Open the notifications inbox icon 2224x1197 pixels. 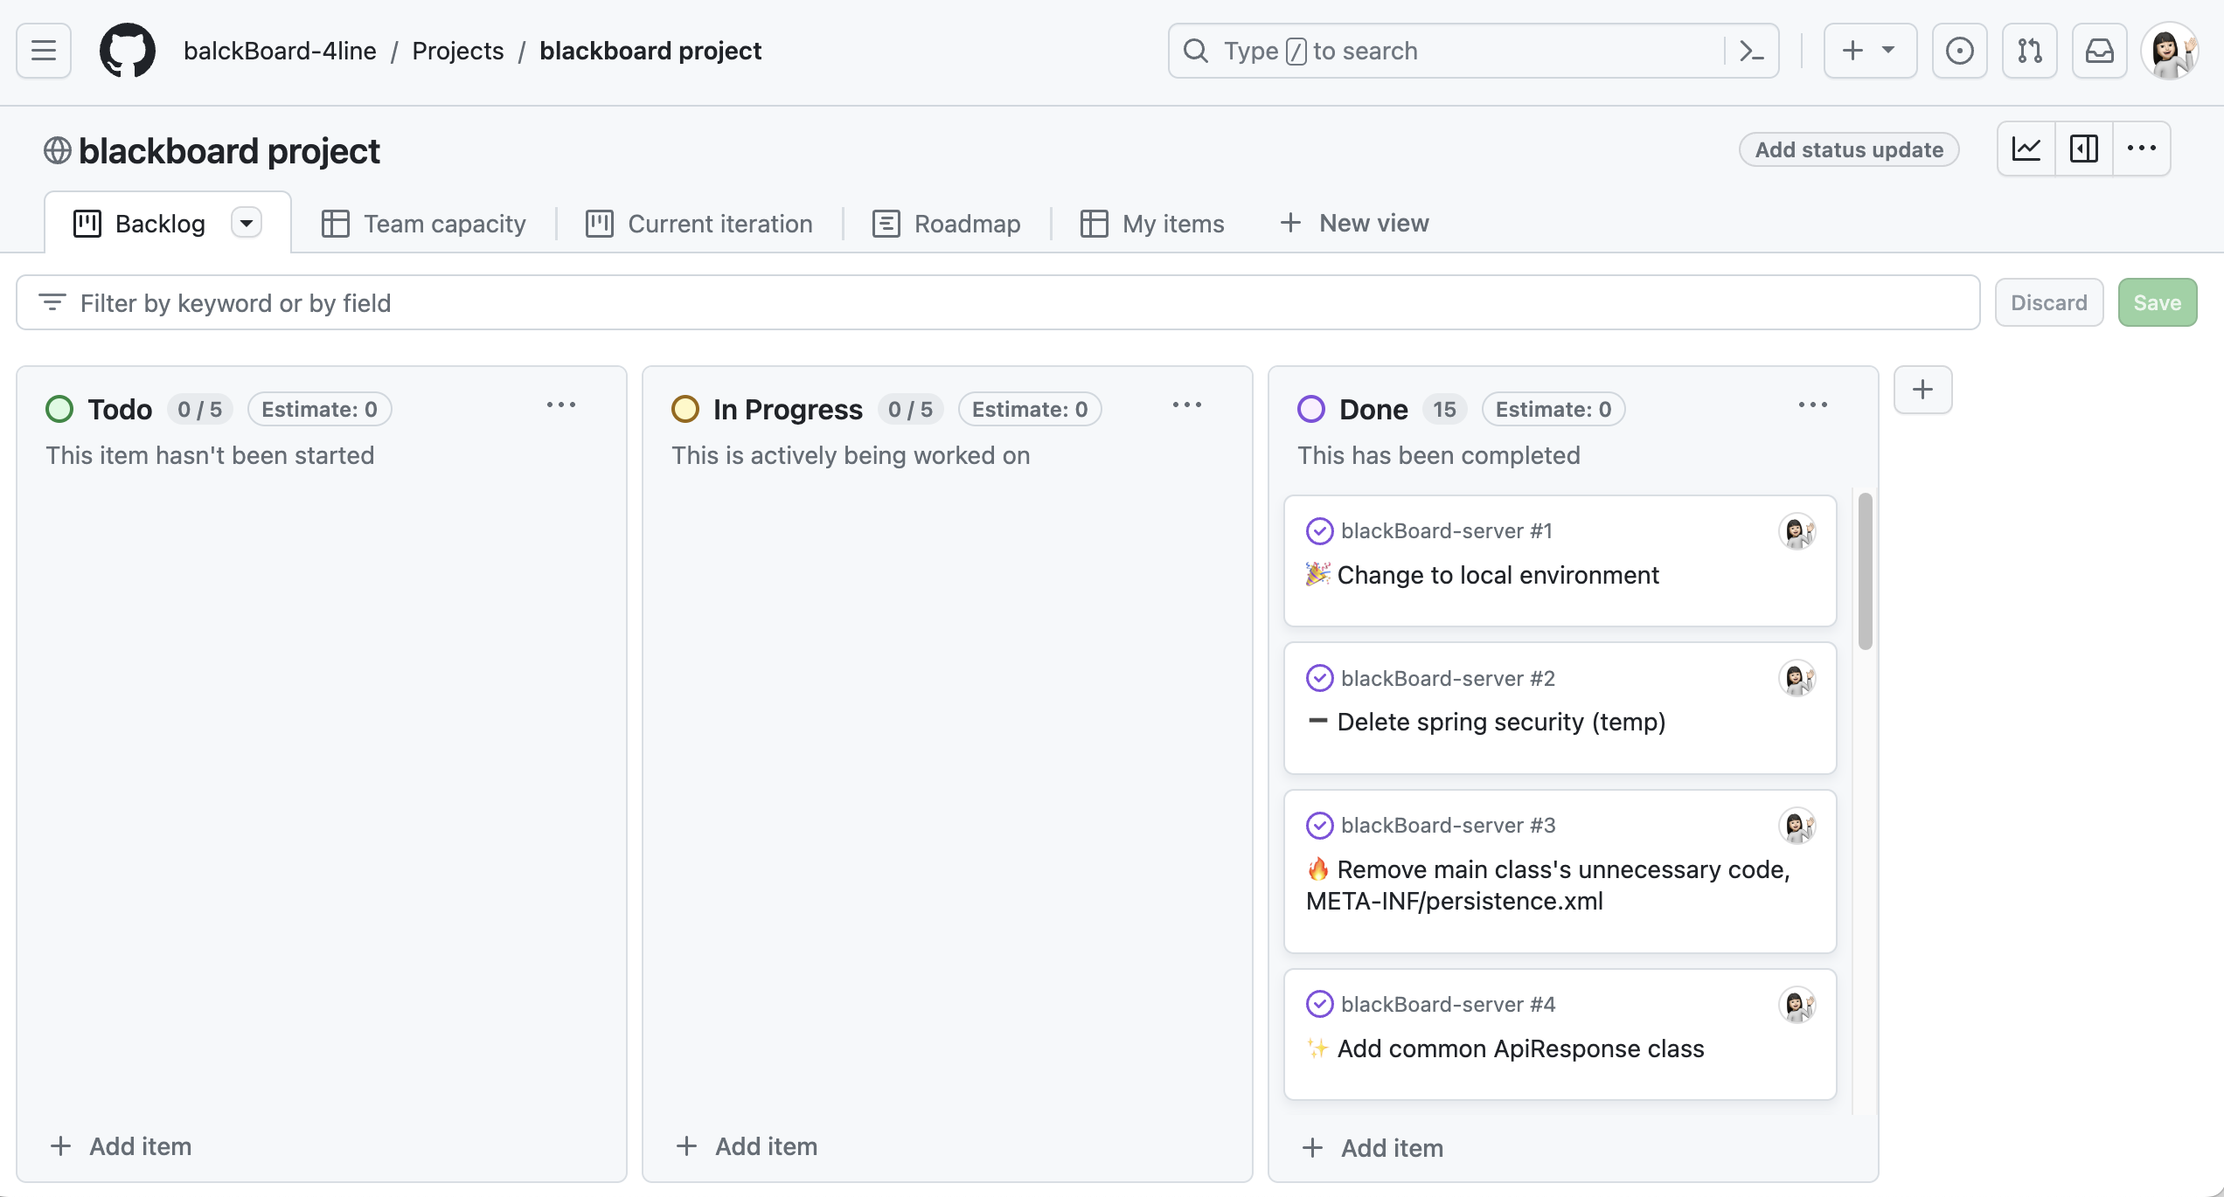point(2099,51)
